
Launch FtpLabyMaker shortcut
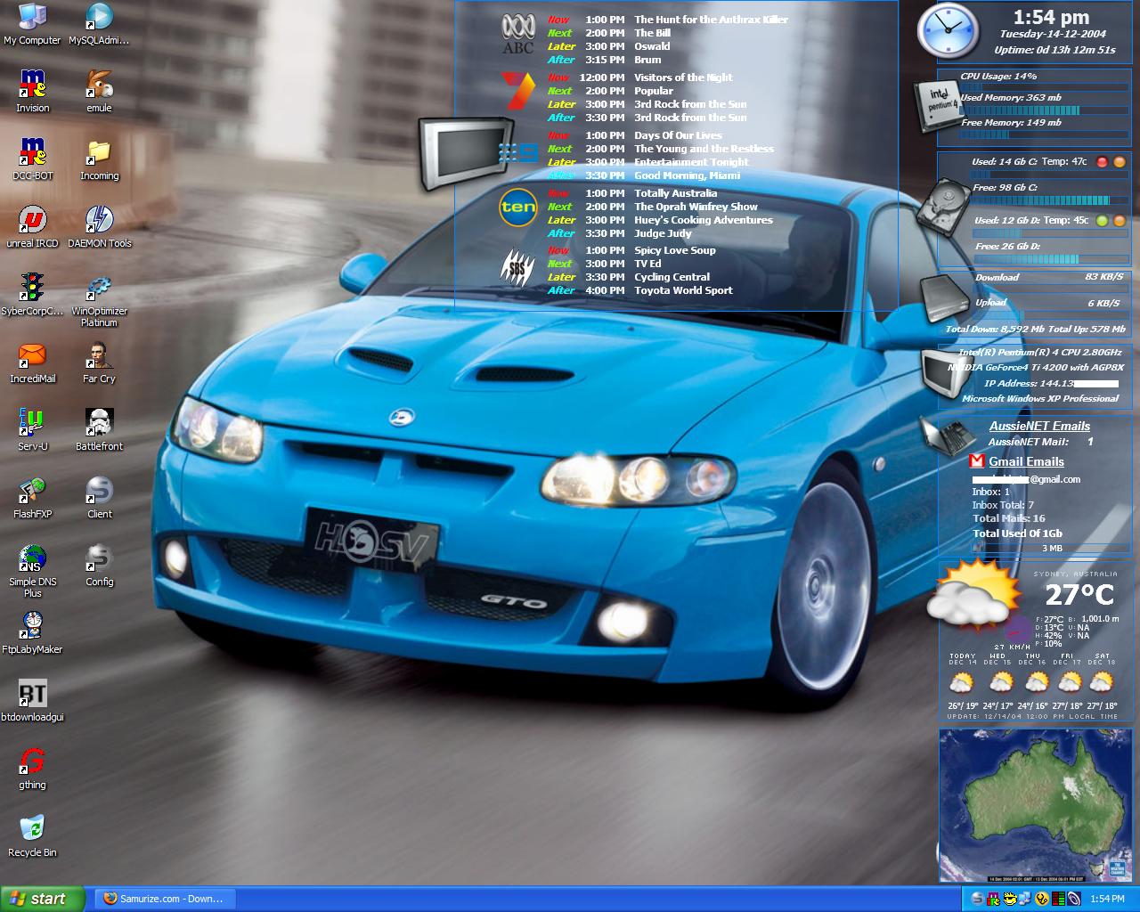32,633
